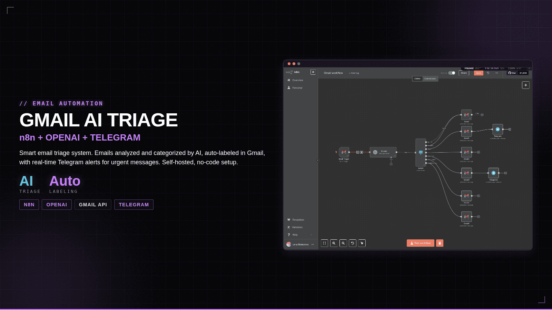The width and height of the screenshot is (552, 310).
Task: Open Templates in the sidebar
Action: point(298,220)
